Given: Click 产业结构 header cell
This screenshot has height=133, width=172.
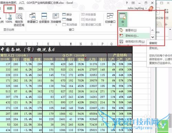Looking at the screenshot, I should [x=120, y=55].
